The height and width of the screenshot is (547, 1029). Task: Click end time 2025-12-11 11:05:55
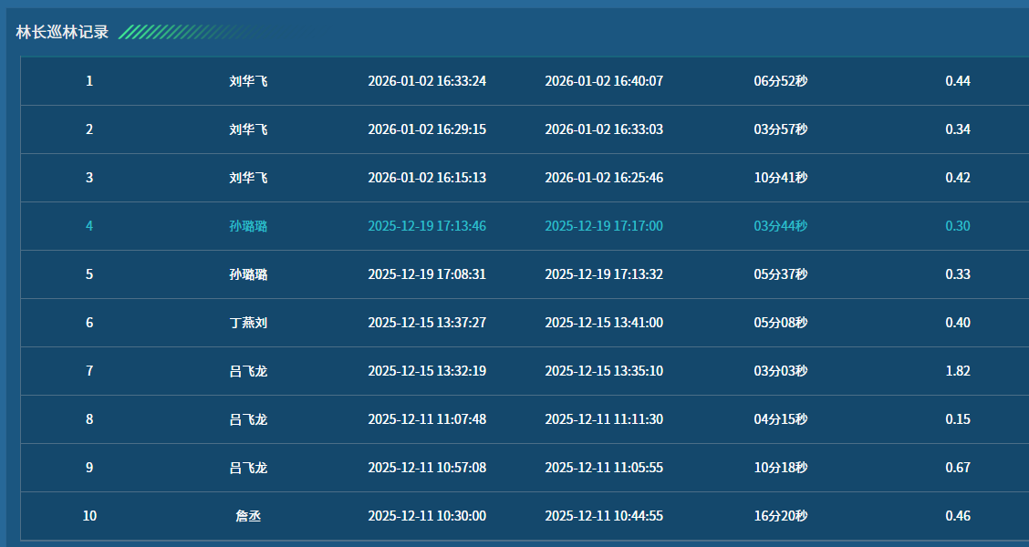click(x=604, y=468)
